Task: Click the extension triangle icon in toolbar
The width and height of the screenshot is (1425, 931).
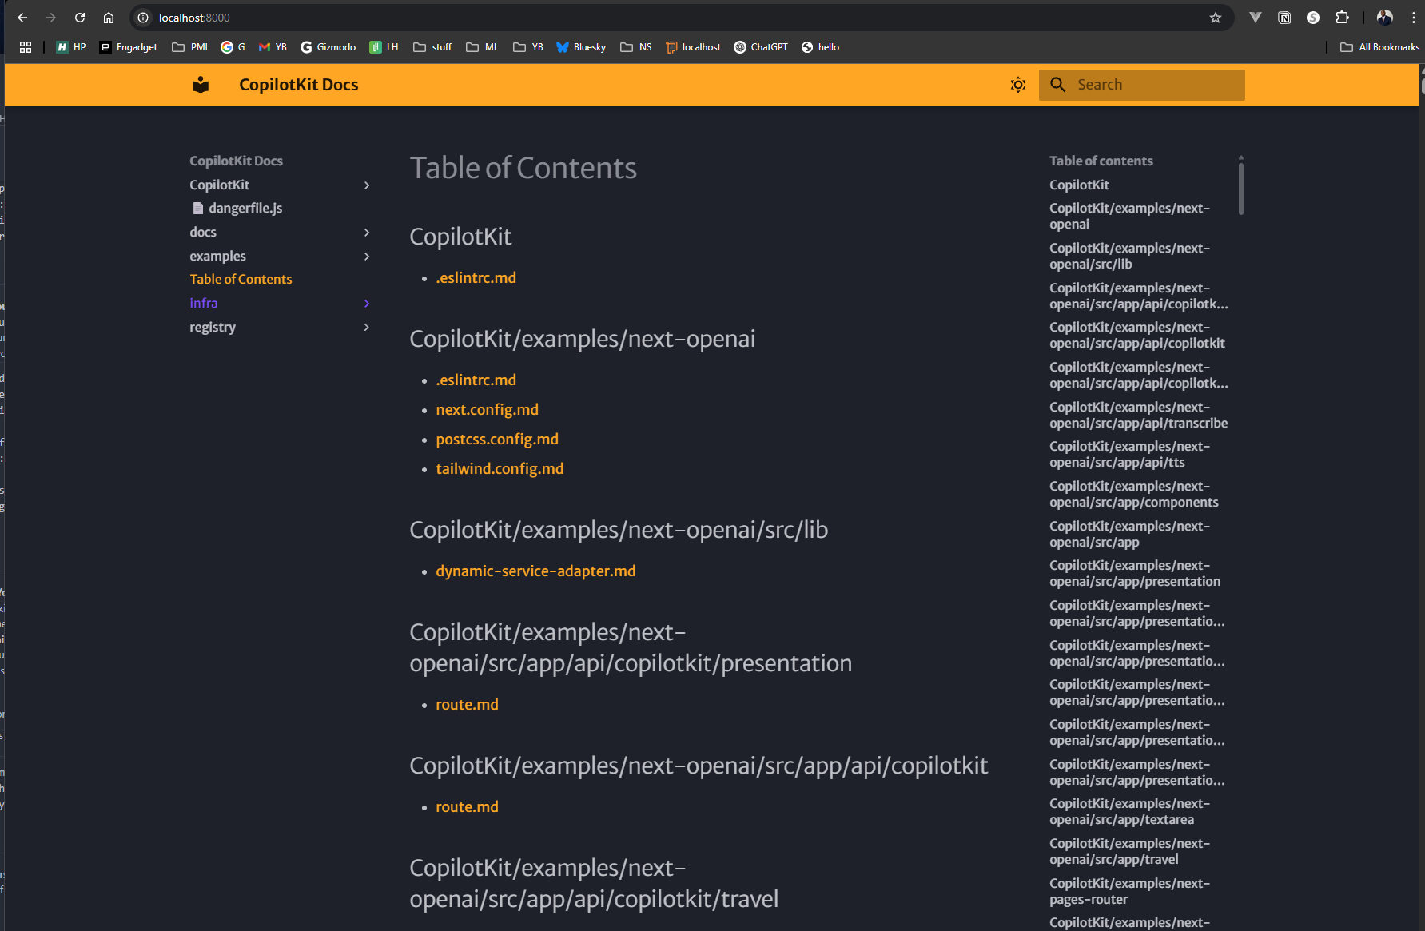Action: pos(1256,18)
